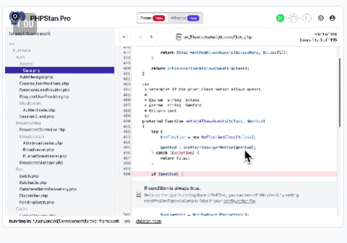
Task: Click the 'Running in' project path text
Action: point(64,221)
